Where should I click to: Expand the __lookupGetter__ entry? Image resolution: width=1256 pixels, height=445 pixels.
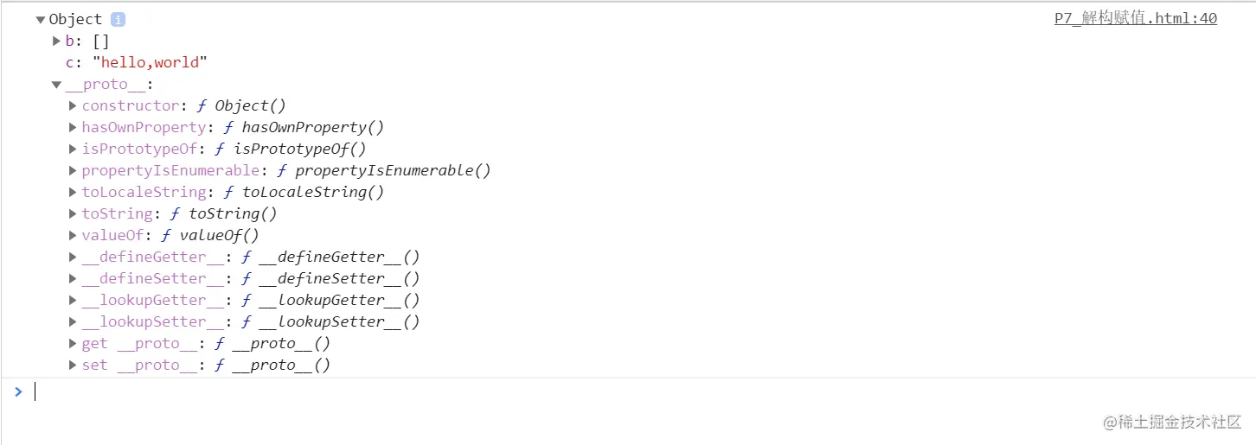point(73,300)
